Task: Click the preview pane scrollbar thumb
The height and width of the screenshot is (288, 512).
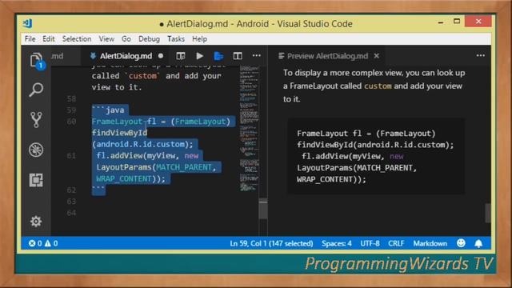Action: pos(487,213)
